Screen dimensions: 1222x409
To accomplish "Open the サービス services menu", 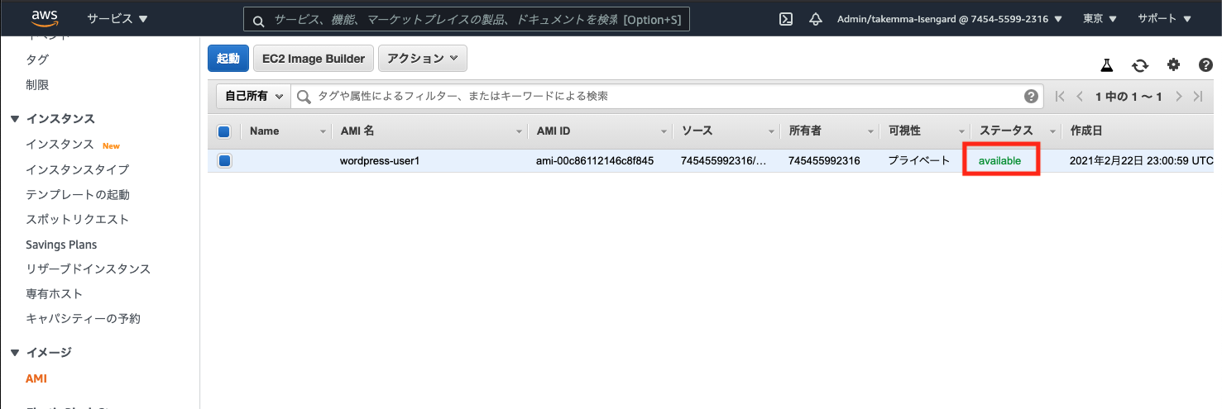I will [117, 18].
